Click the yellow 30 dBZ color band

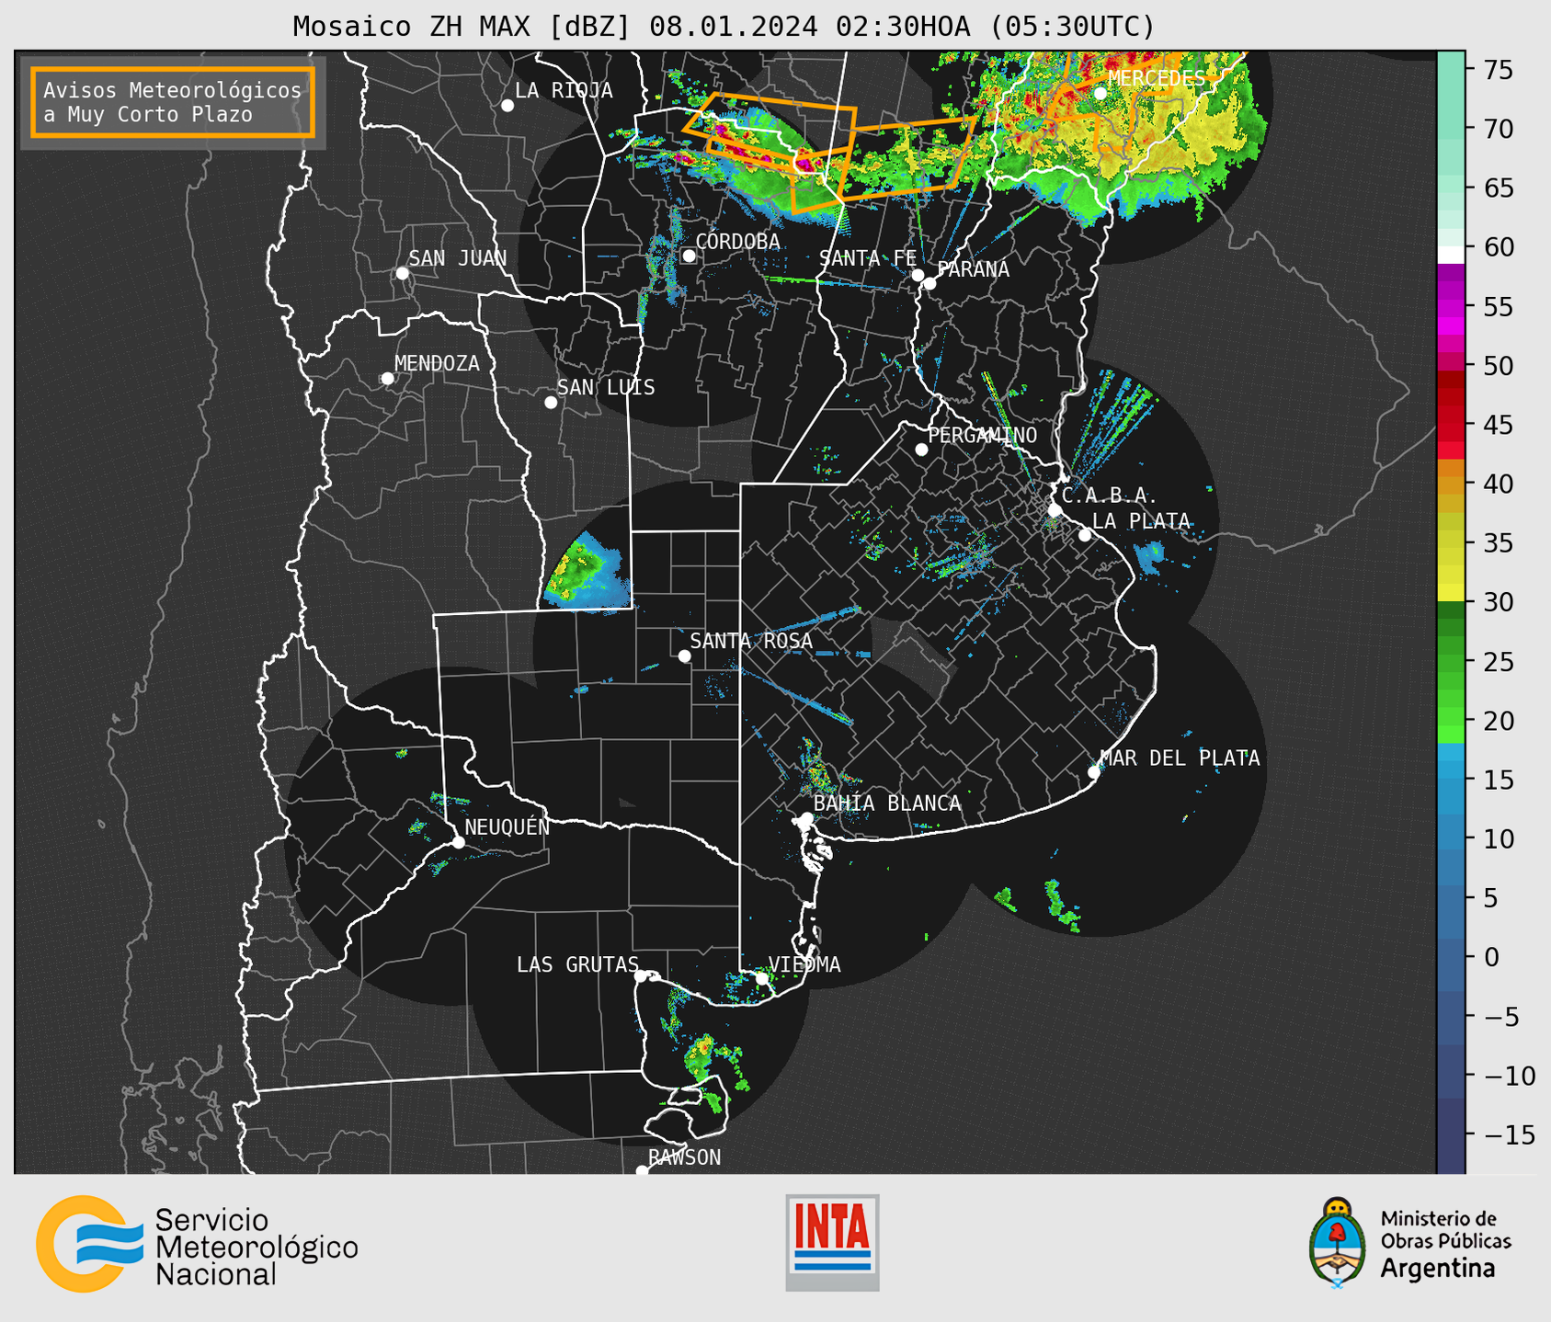click(1451, 592)
